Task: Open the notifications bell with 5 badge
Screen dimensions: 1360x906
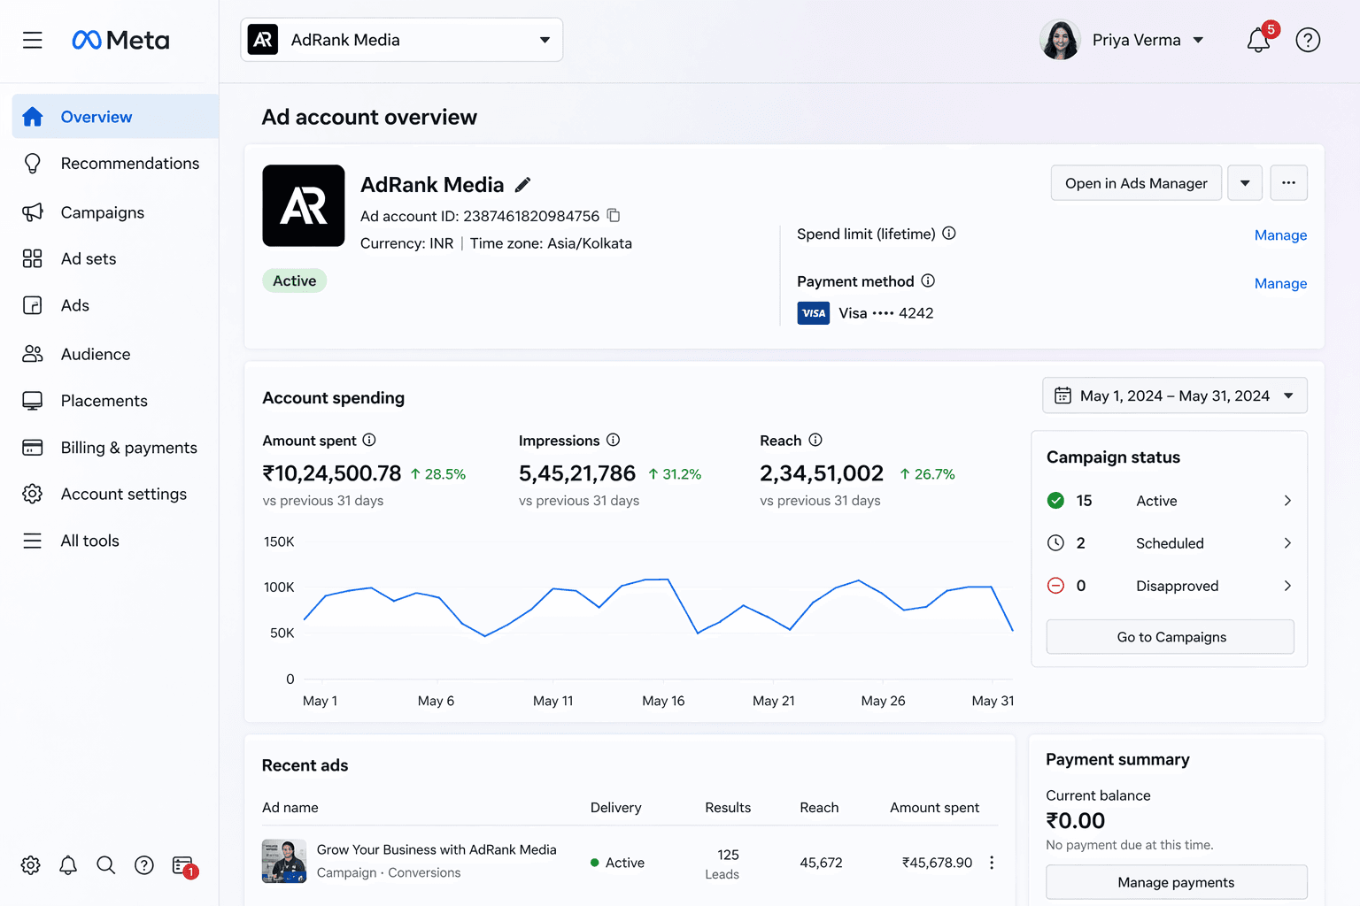Action: (x=1259, y=40)
